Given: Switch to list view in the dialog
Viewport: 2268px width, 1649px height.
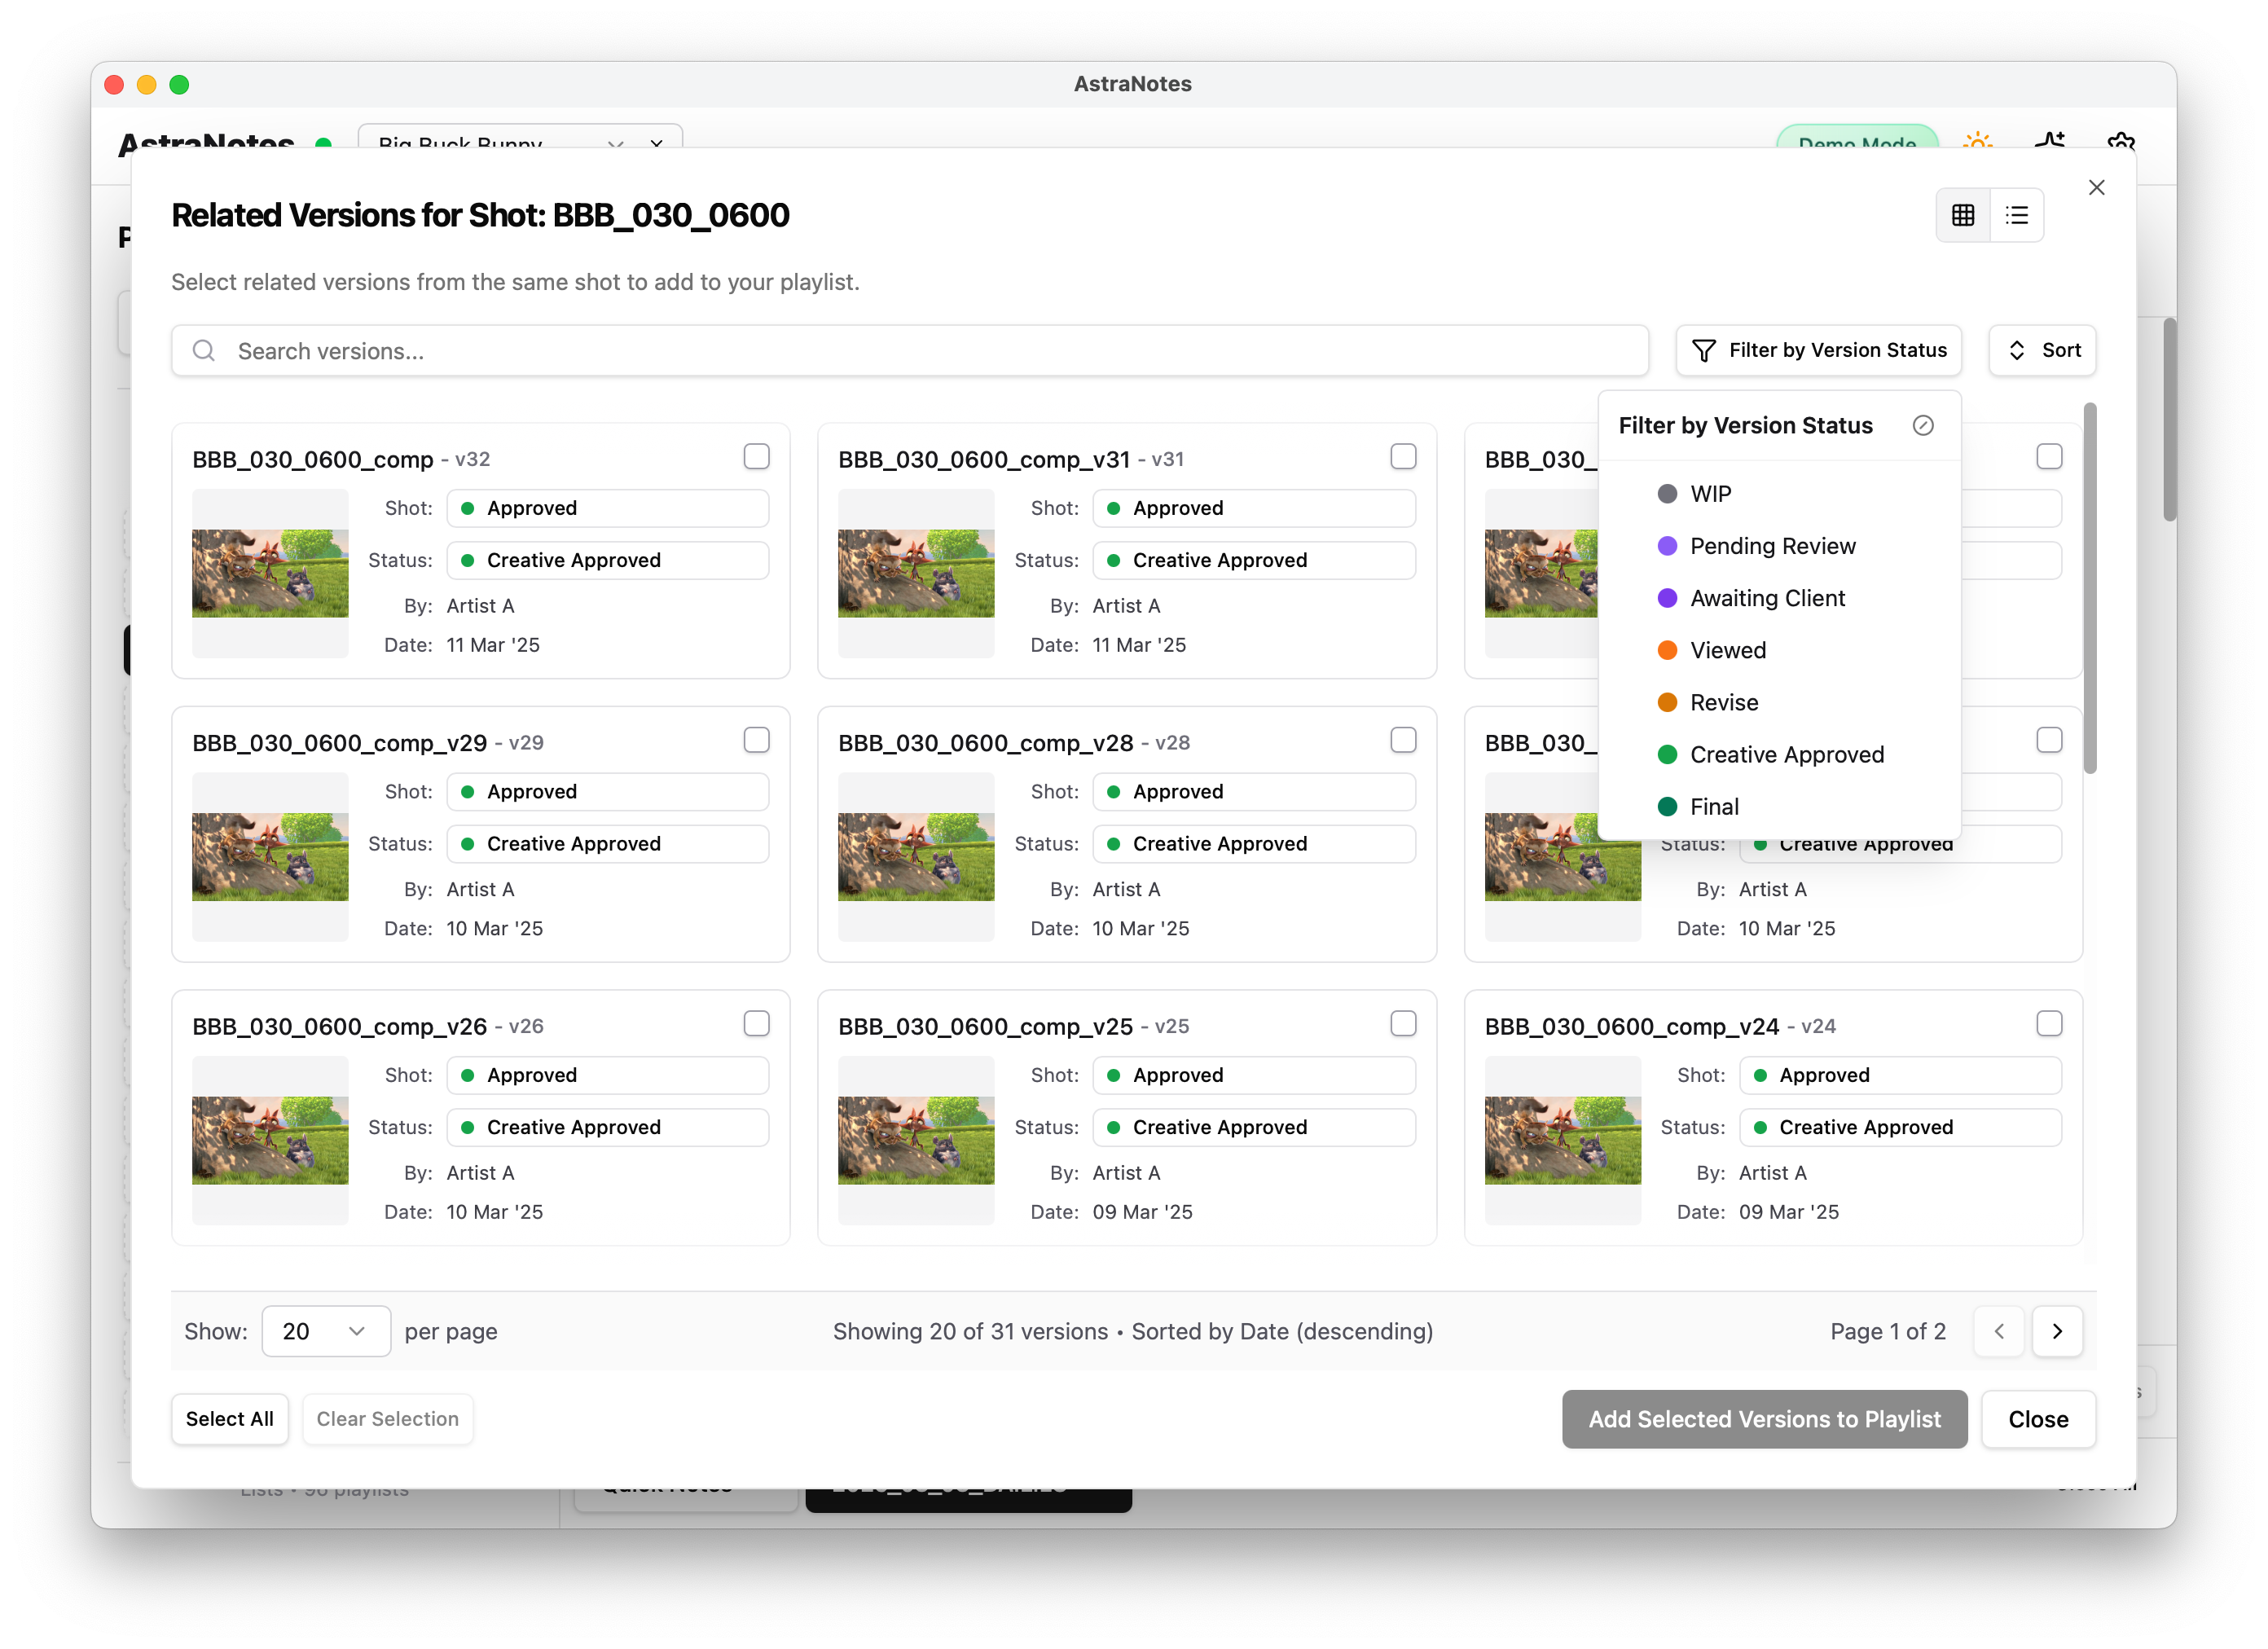Looking at the screenshot, I should [2018, 214].
